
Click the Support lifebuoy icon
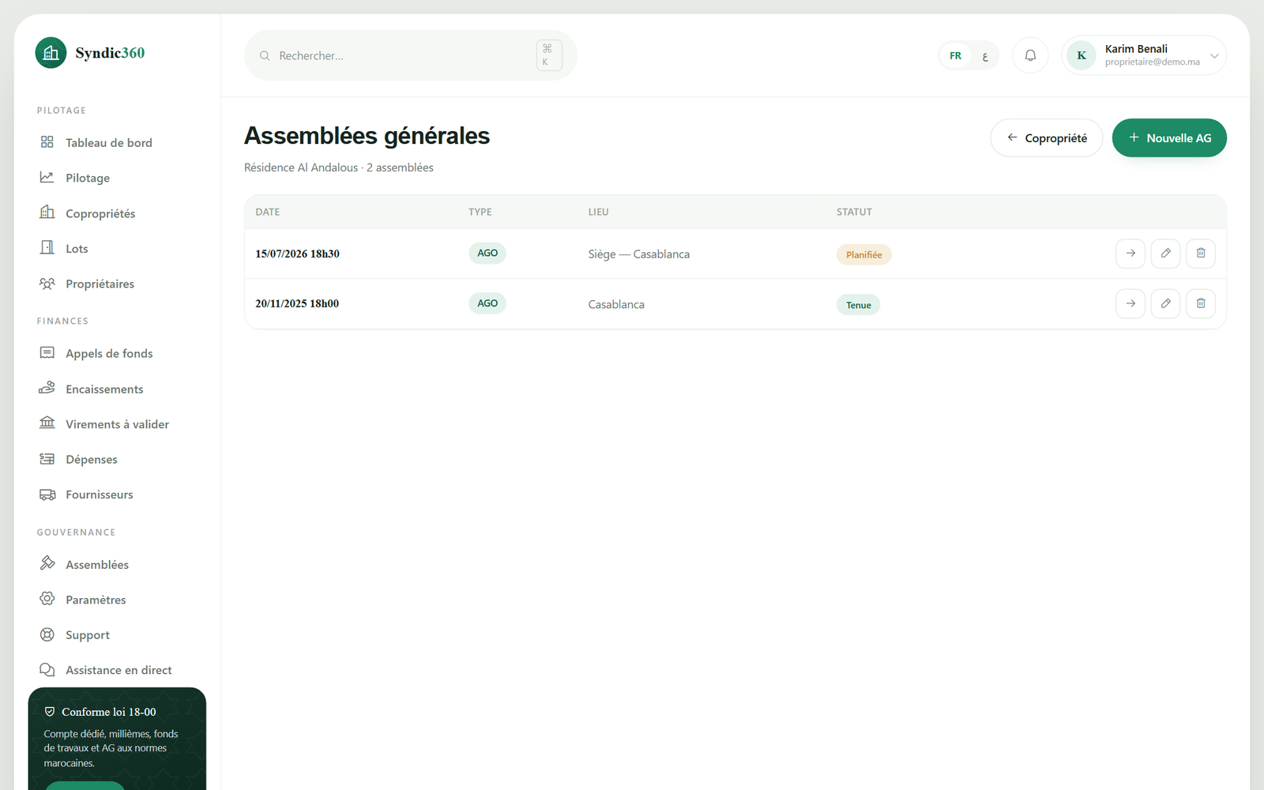click(x=47, y=634)
